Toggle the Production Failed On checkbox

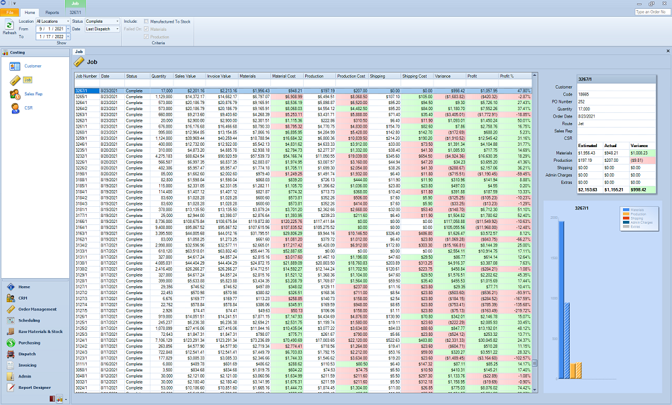[146, 37]
